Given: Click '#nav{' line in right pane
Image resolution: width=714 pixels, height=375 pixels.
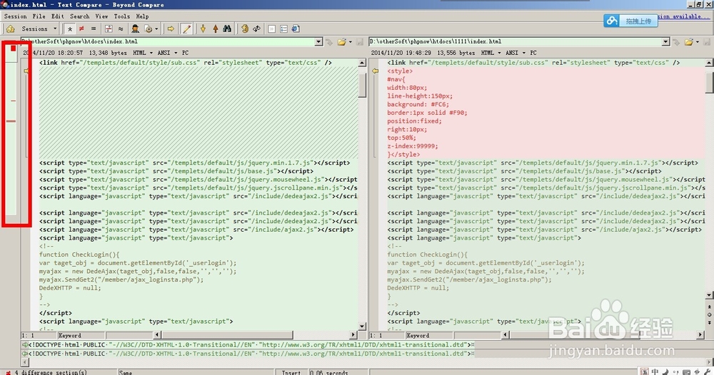Looking at the screenshot, I should pos(396,80).
